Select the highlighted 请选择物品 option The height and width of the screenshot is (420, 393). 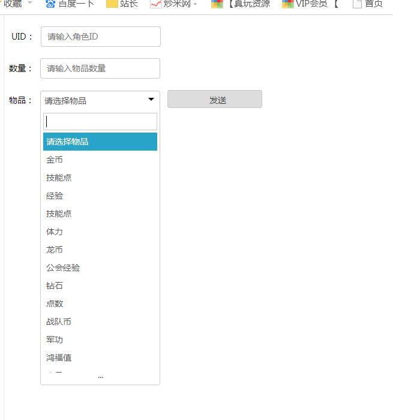point(100,142)
